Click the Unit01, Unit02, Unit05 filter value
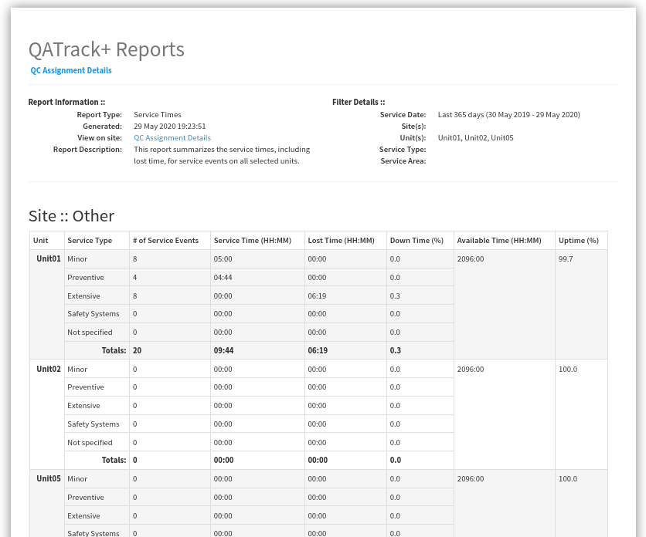Image resolution: width=646 pixels, height=537 pixels. [475, 138]
